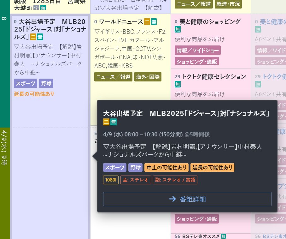Click 便利な商品をお届け under 美と健康のショッピング
Image resolution: width=286 pixels, height=239 pixels.
coord(200,39)
